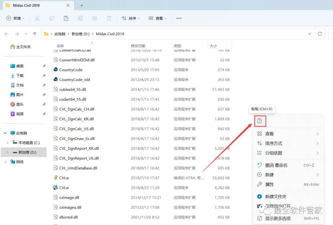Choose 显示更多选项 in context menu
The image size is (333, 225).
tap(288, 219)
